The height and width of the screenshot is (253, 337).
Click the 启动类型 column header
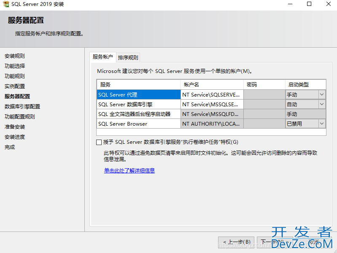pyautogui.click(x=306, y=84)
